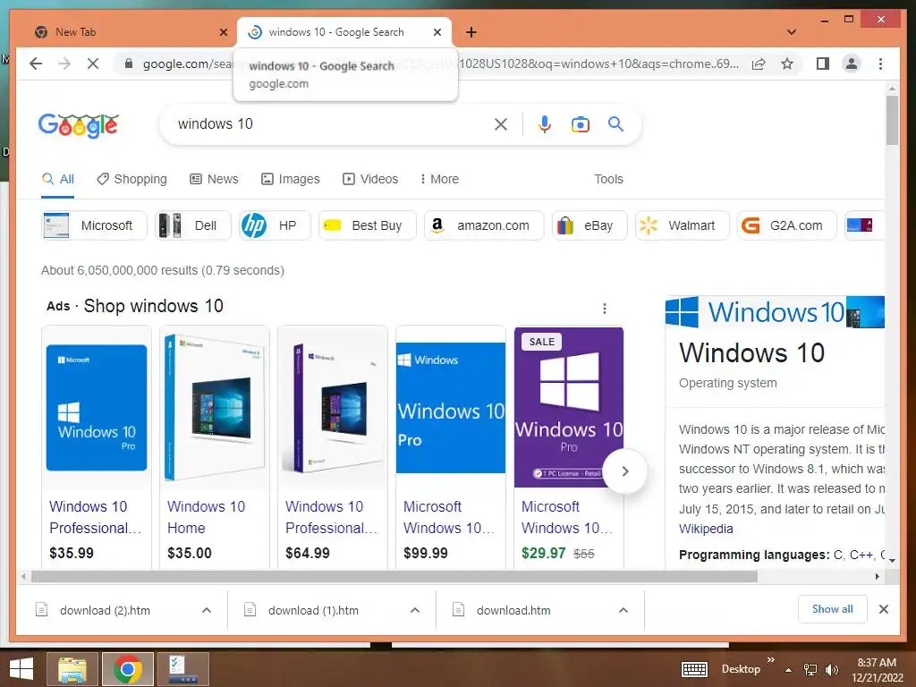Stop loading the page

point(93,64)
